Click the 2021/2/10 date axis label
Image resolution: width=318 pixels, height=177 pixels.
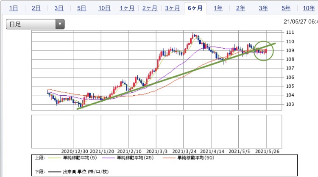point(129,152)
